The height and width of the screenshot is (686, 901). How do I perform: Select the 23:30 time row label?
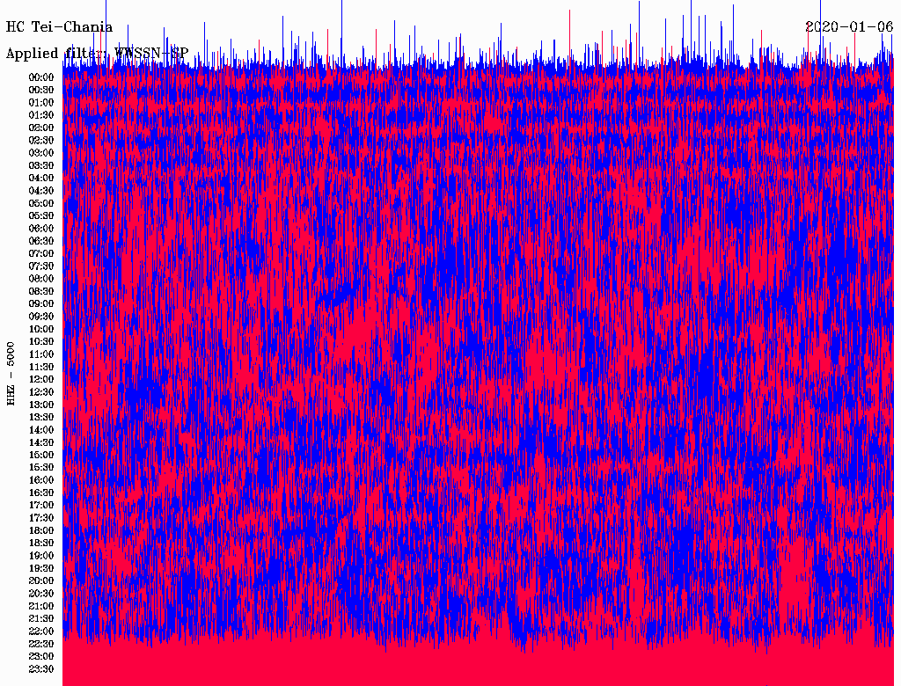pyautogui.click(x=41, y=669)
